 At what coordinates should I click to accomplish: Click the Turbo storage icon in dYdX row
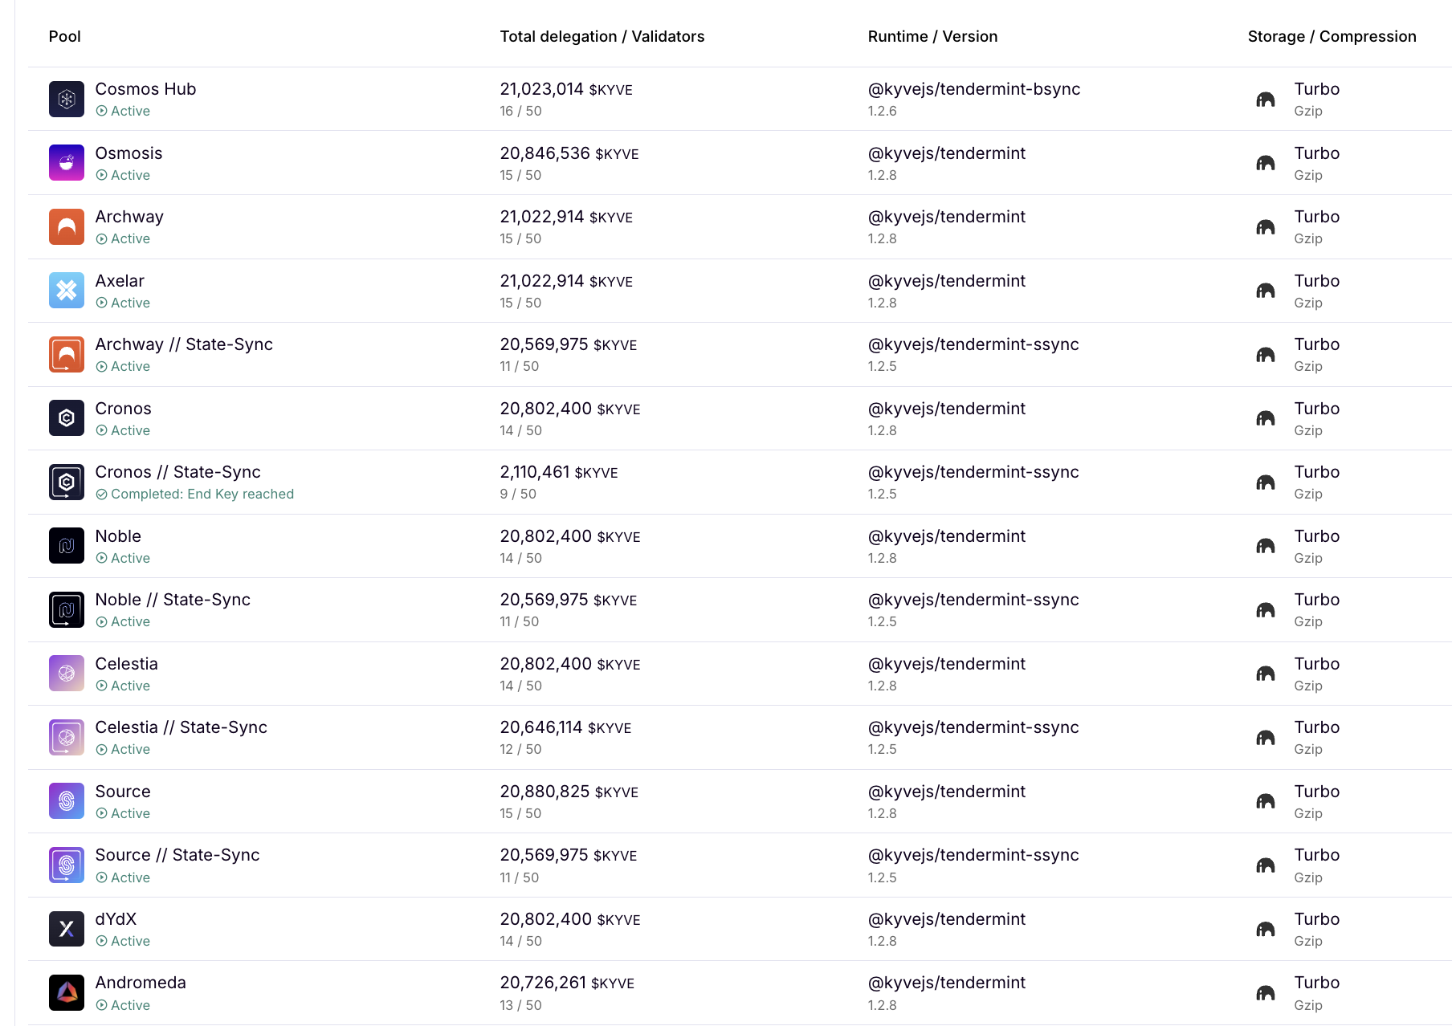click(1266, 929)
